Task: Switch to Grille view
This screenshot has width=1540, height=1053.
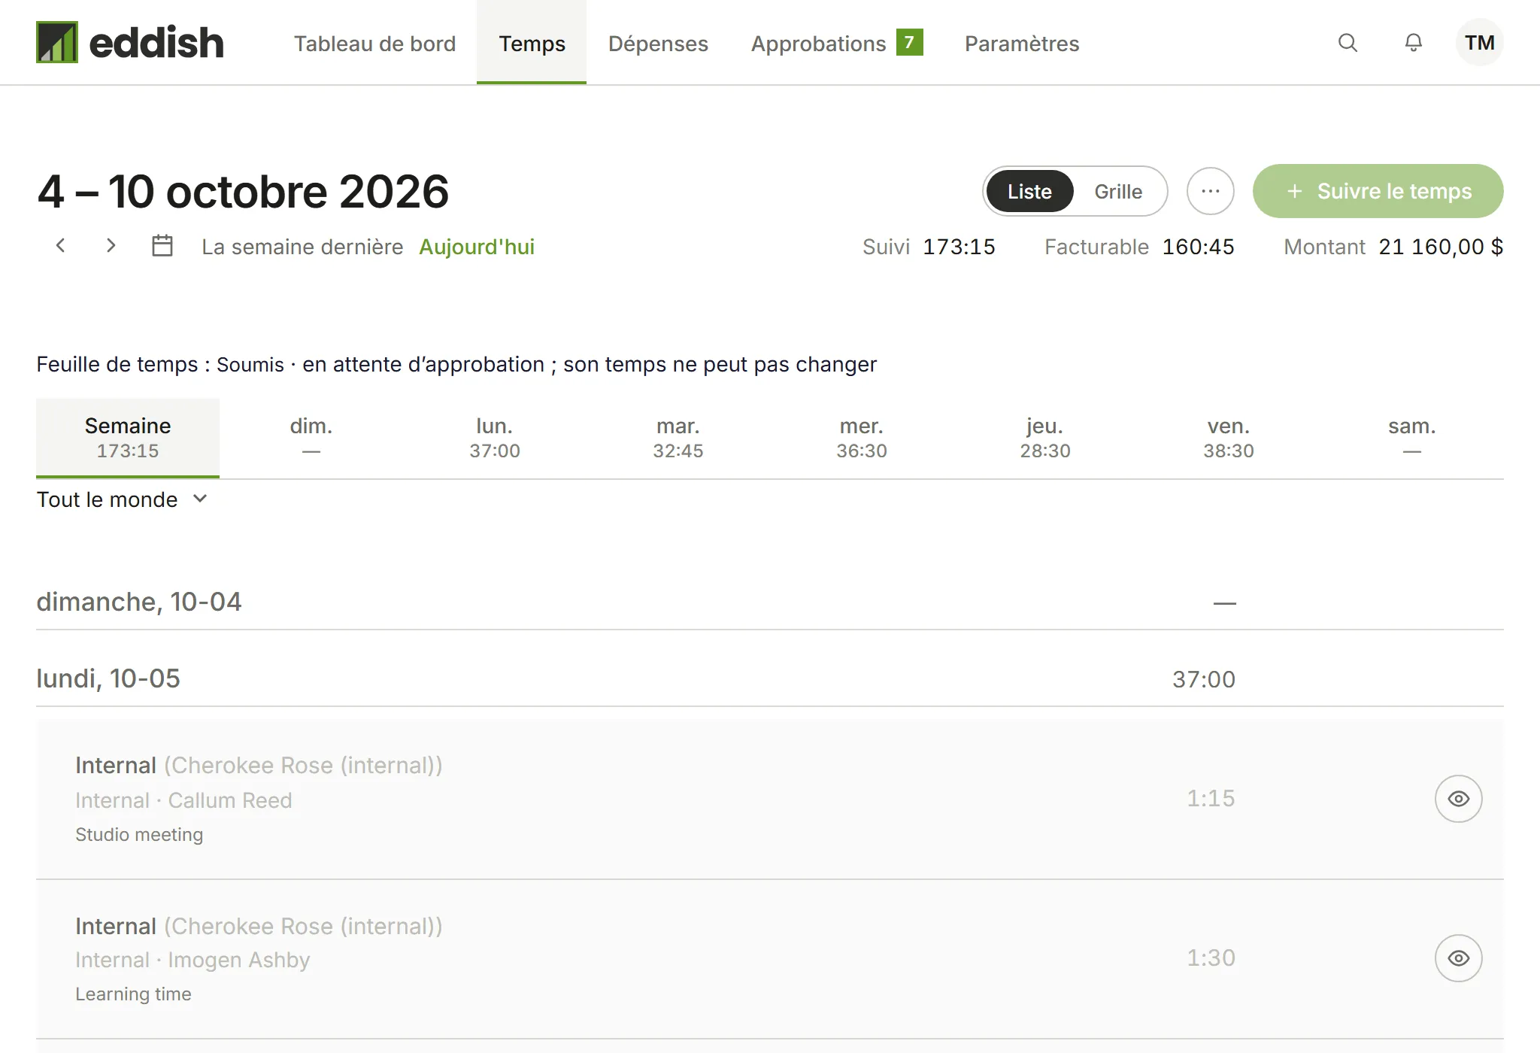Action: pos(1118,192)
